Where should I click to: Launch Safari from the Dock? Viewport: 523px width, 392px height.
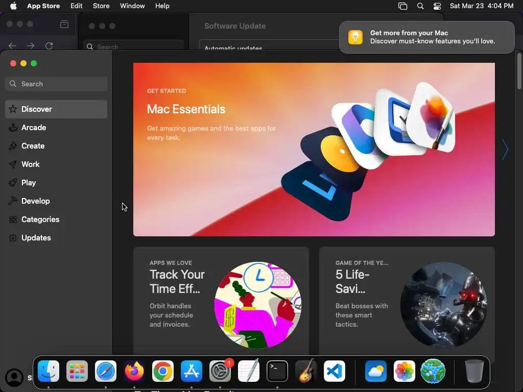106,371
